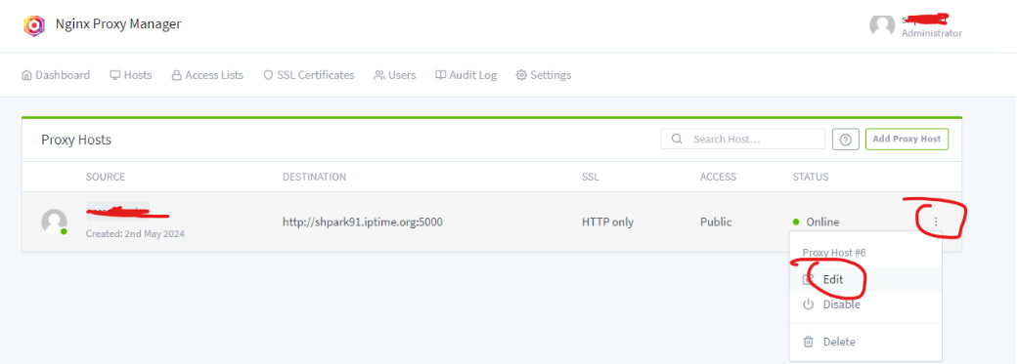The height and width of the screenshot is (364, 1019).
Task: Open the three-dot menu for proxy host
Action: [936, 222]
